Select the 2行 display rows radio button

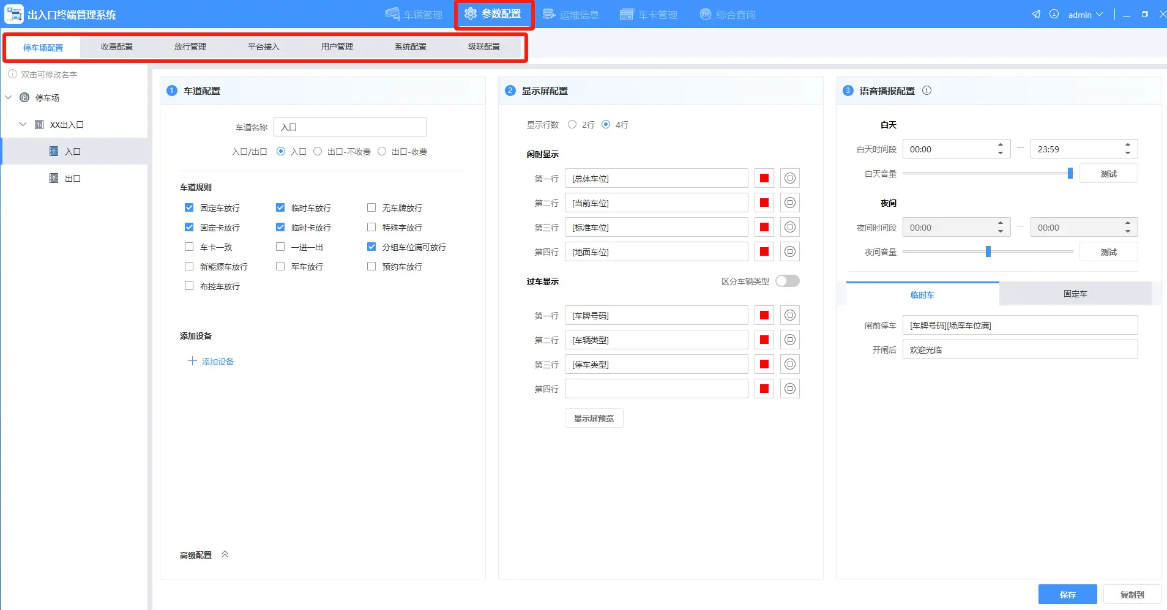572,124
